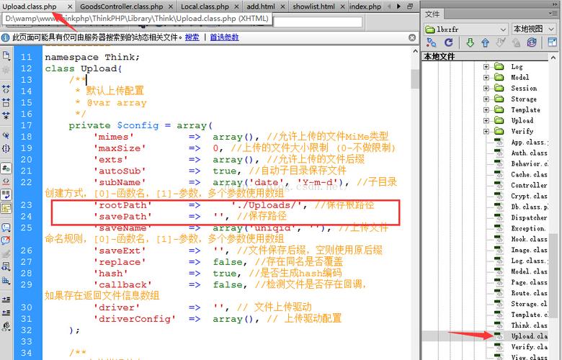562x360 pixels.
Task: Expand the Log folder
Action: click(x=486, y=67)
